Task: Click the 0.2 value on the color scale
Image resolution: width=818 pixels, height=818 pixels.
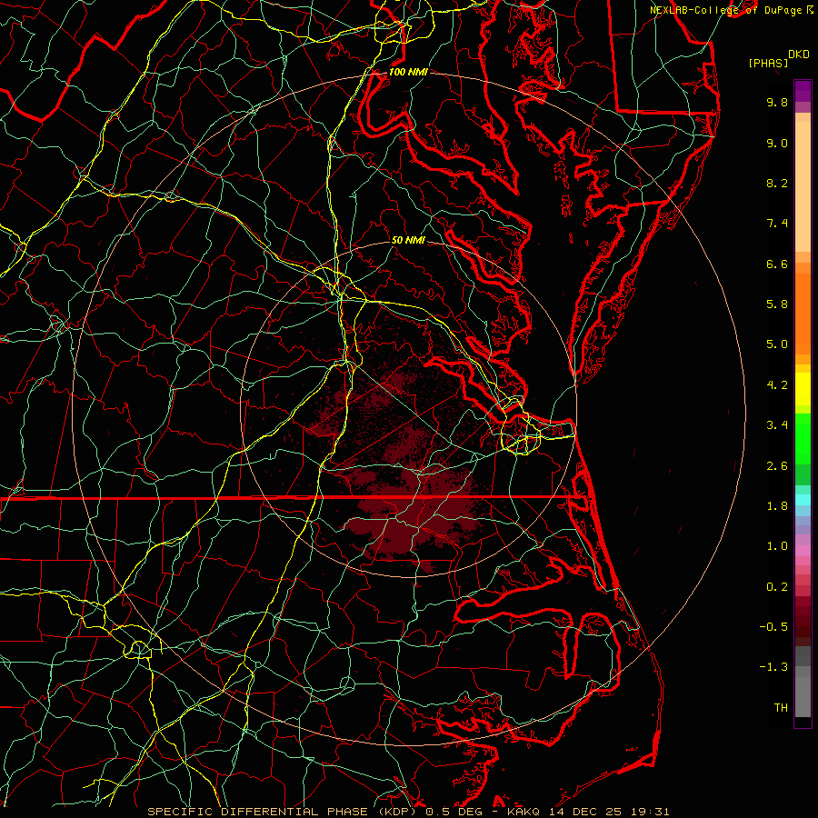Action: 777,587
